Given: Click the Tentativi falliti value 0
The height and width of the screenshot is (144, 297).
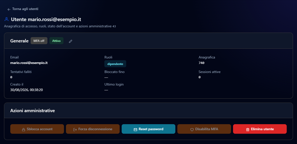Looking at the screenshot, I should click(x=11, y=77).
